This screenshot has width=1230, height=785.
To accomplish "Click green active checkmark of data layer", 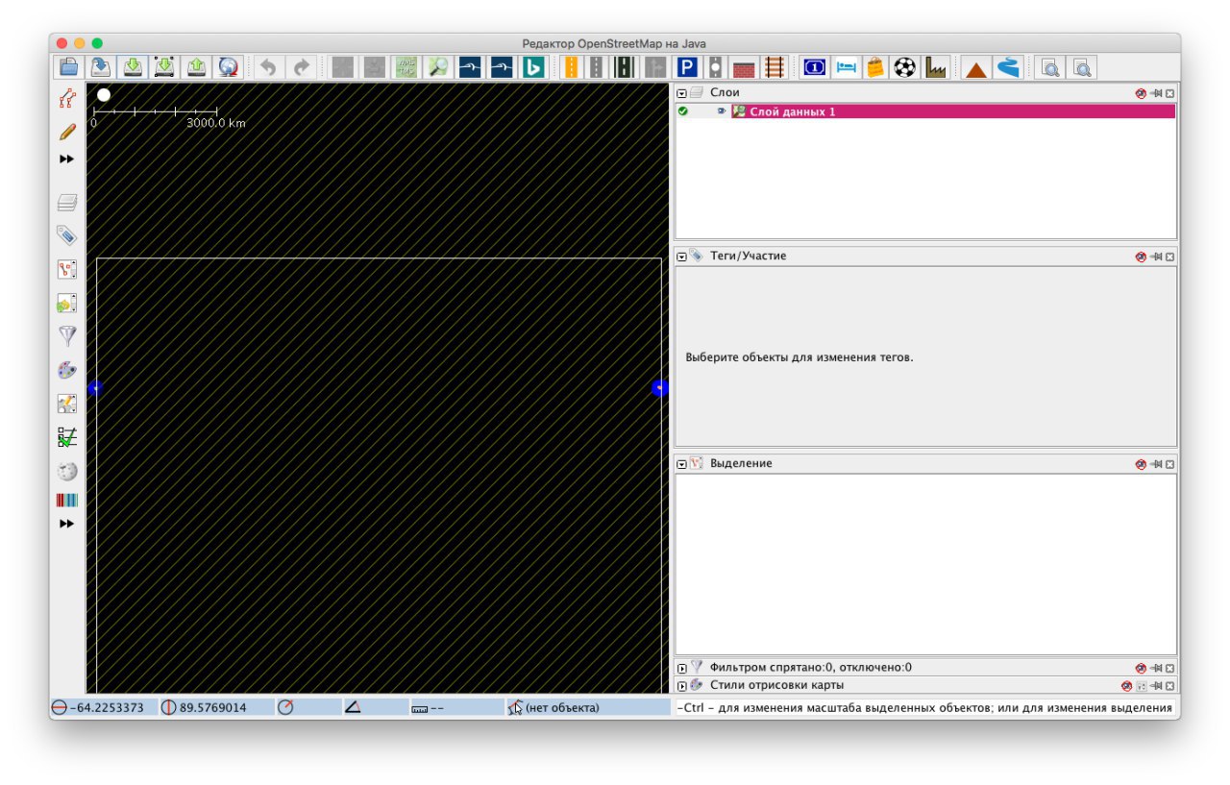I will 683,111.
